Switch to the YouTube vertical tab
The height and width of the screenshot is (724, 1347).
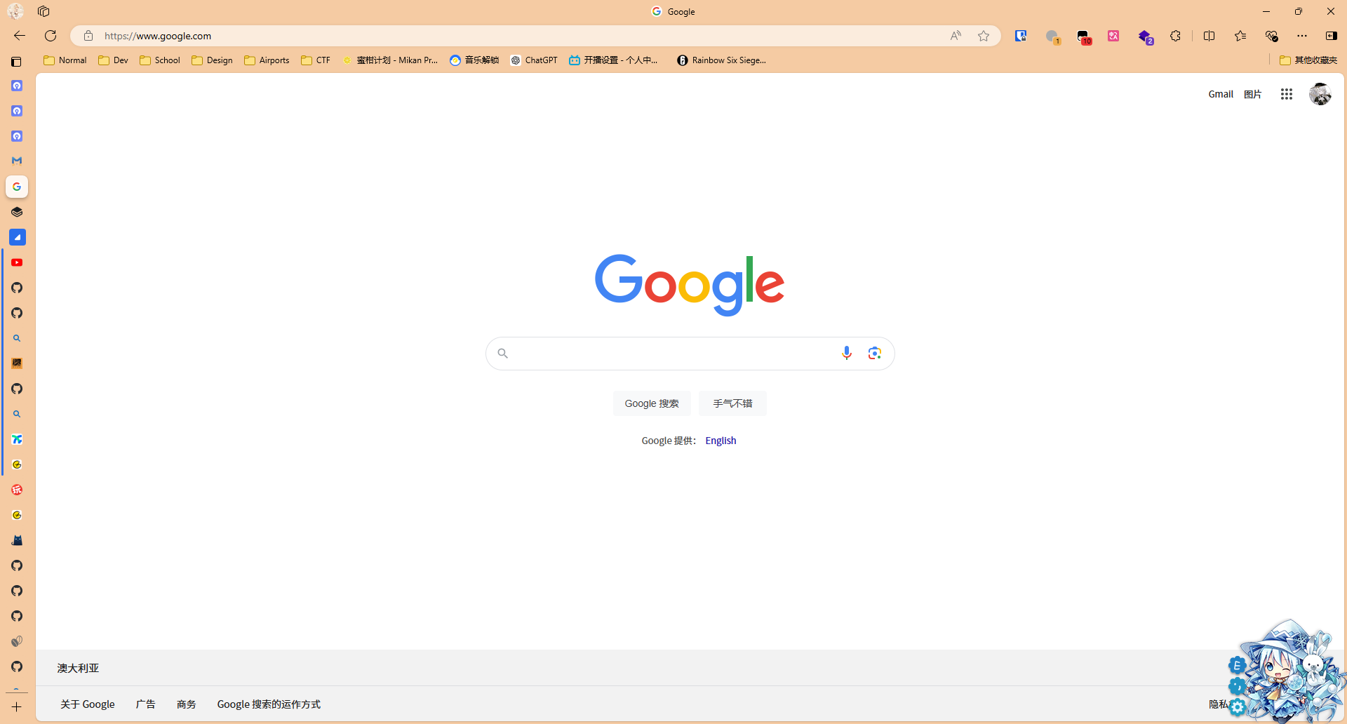coord(17,262)
